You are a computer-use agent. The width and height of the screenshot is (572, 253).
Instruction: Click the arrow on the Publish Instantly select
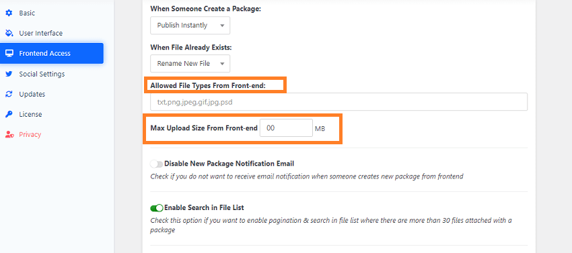click(x=222, y=26)
